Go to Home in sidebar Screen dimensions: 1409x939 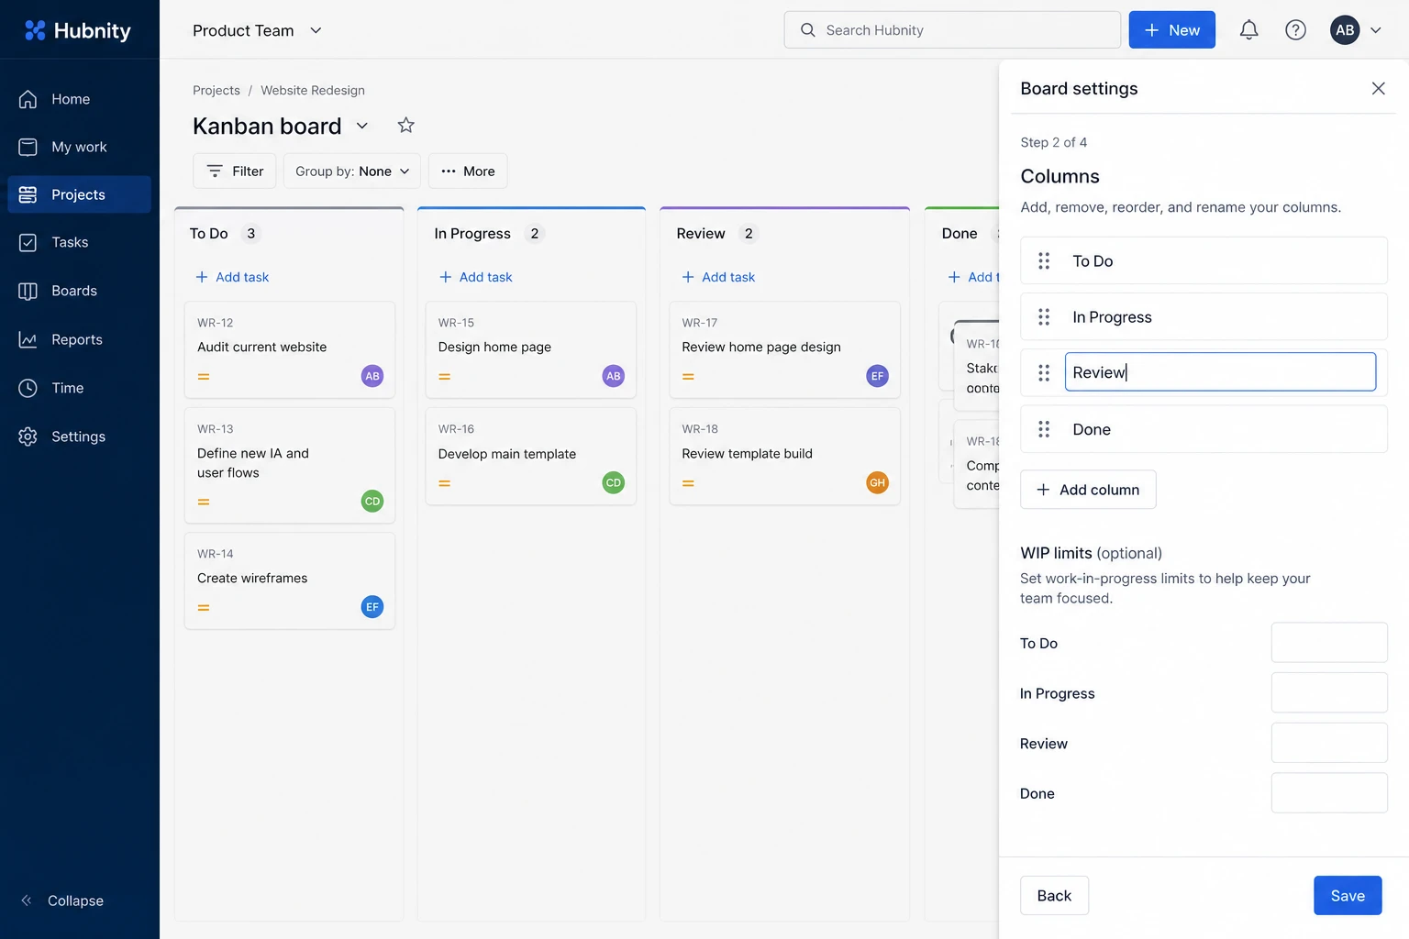click(x=80, y=99)
